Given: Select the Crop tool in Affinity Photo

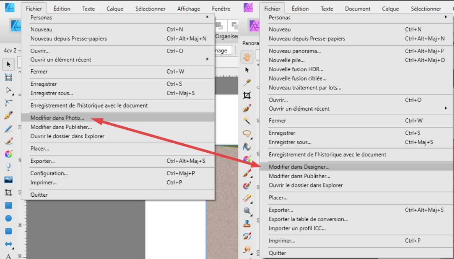Looking at the screenshot, I should 247,95.
